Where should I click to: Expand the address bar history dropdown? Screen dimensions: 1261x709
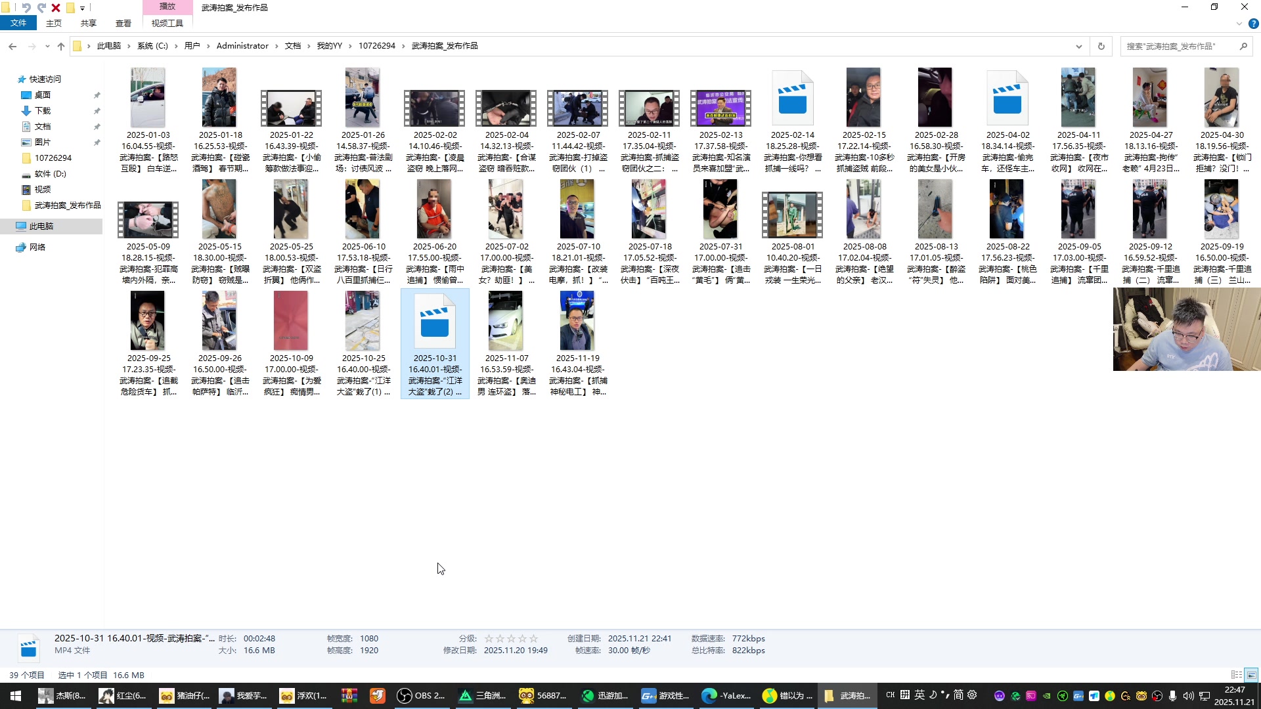click(1078, 46)
